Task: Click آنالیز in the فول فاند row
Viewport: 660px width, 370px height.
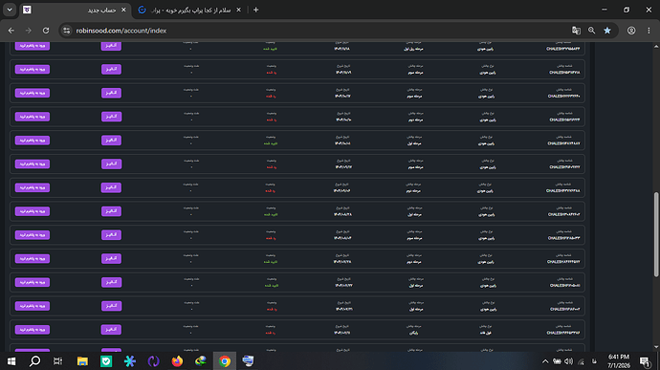Action: 111,329
